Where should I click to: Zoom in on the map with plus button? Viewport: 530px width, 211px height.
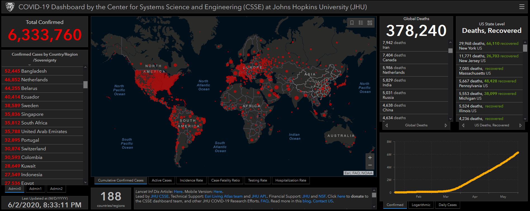click(x=370, y=158)
